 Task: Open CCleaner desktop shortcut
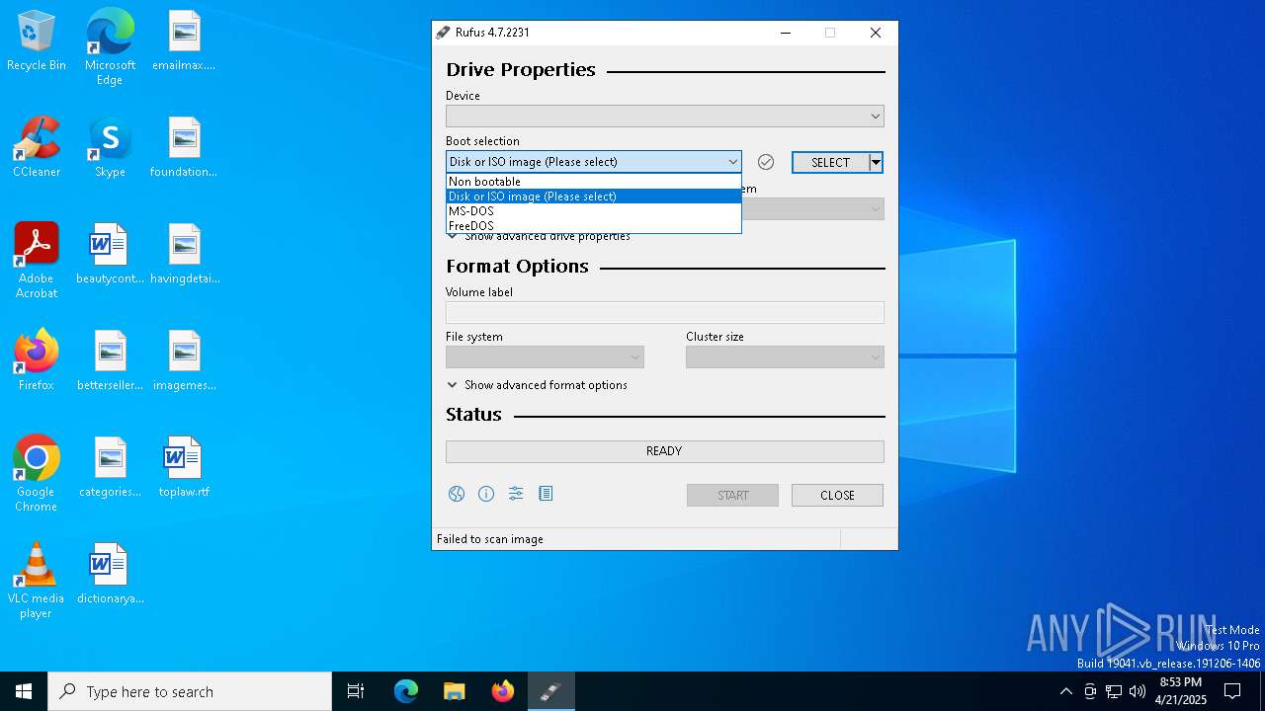[x=37, y=147]
